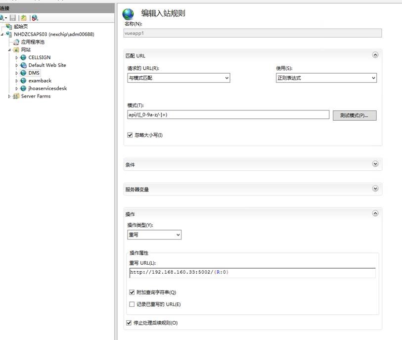Screen dimensions: 402x340
Task: Click the jhoaservicesdesk site globe icon
Action: (x=23, y=88)
